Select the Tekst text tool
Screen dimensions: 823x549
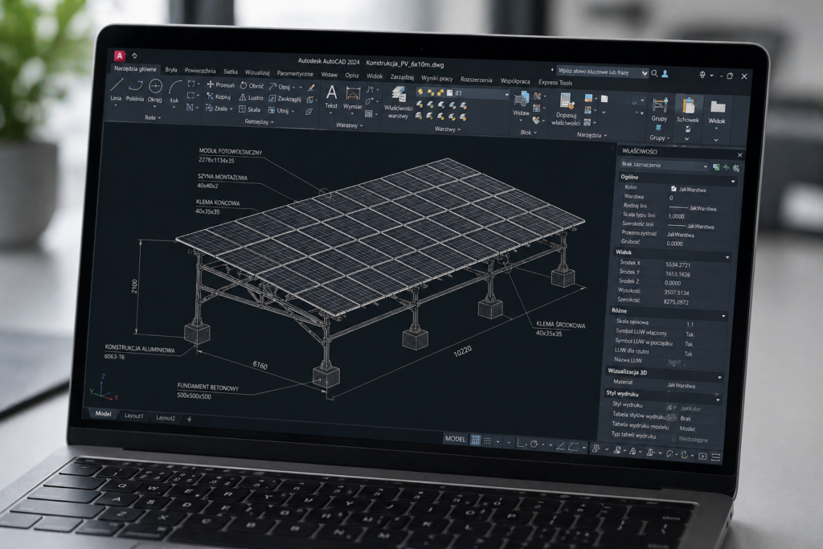[331, 97]
